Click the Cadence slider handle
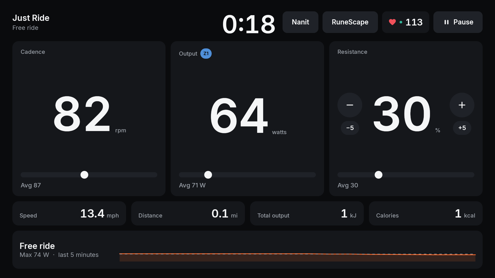495x278 pixels. point(84,175)
